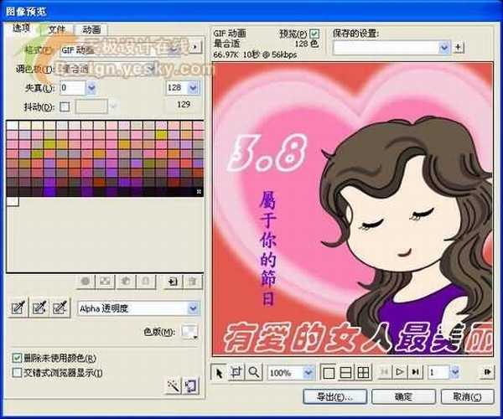Image resolution: width=503 pixels, height=419 pixels.
Task: Open the 保存的设置 saved settings dropdown
Action: pos(444,48)
